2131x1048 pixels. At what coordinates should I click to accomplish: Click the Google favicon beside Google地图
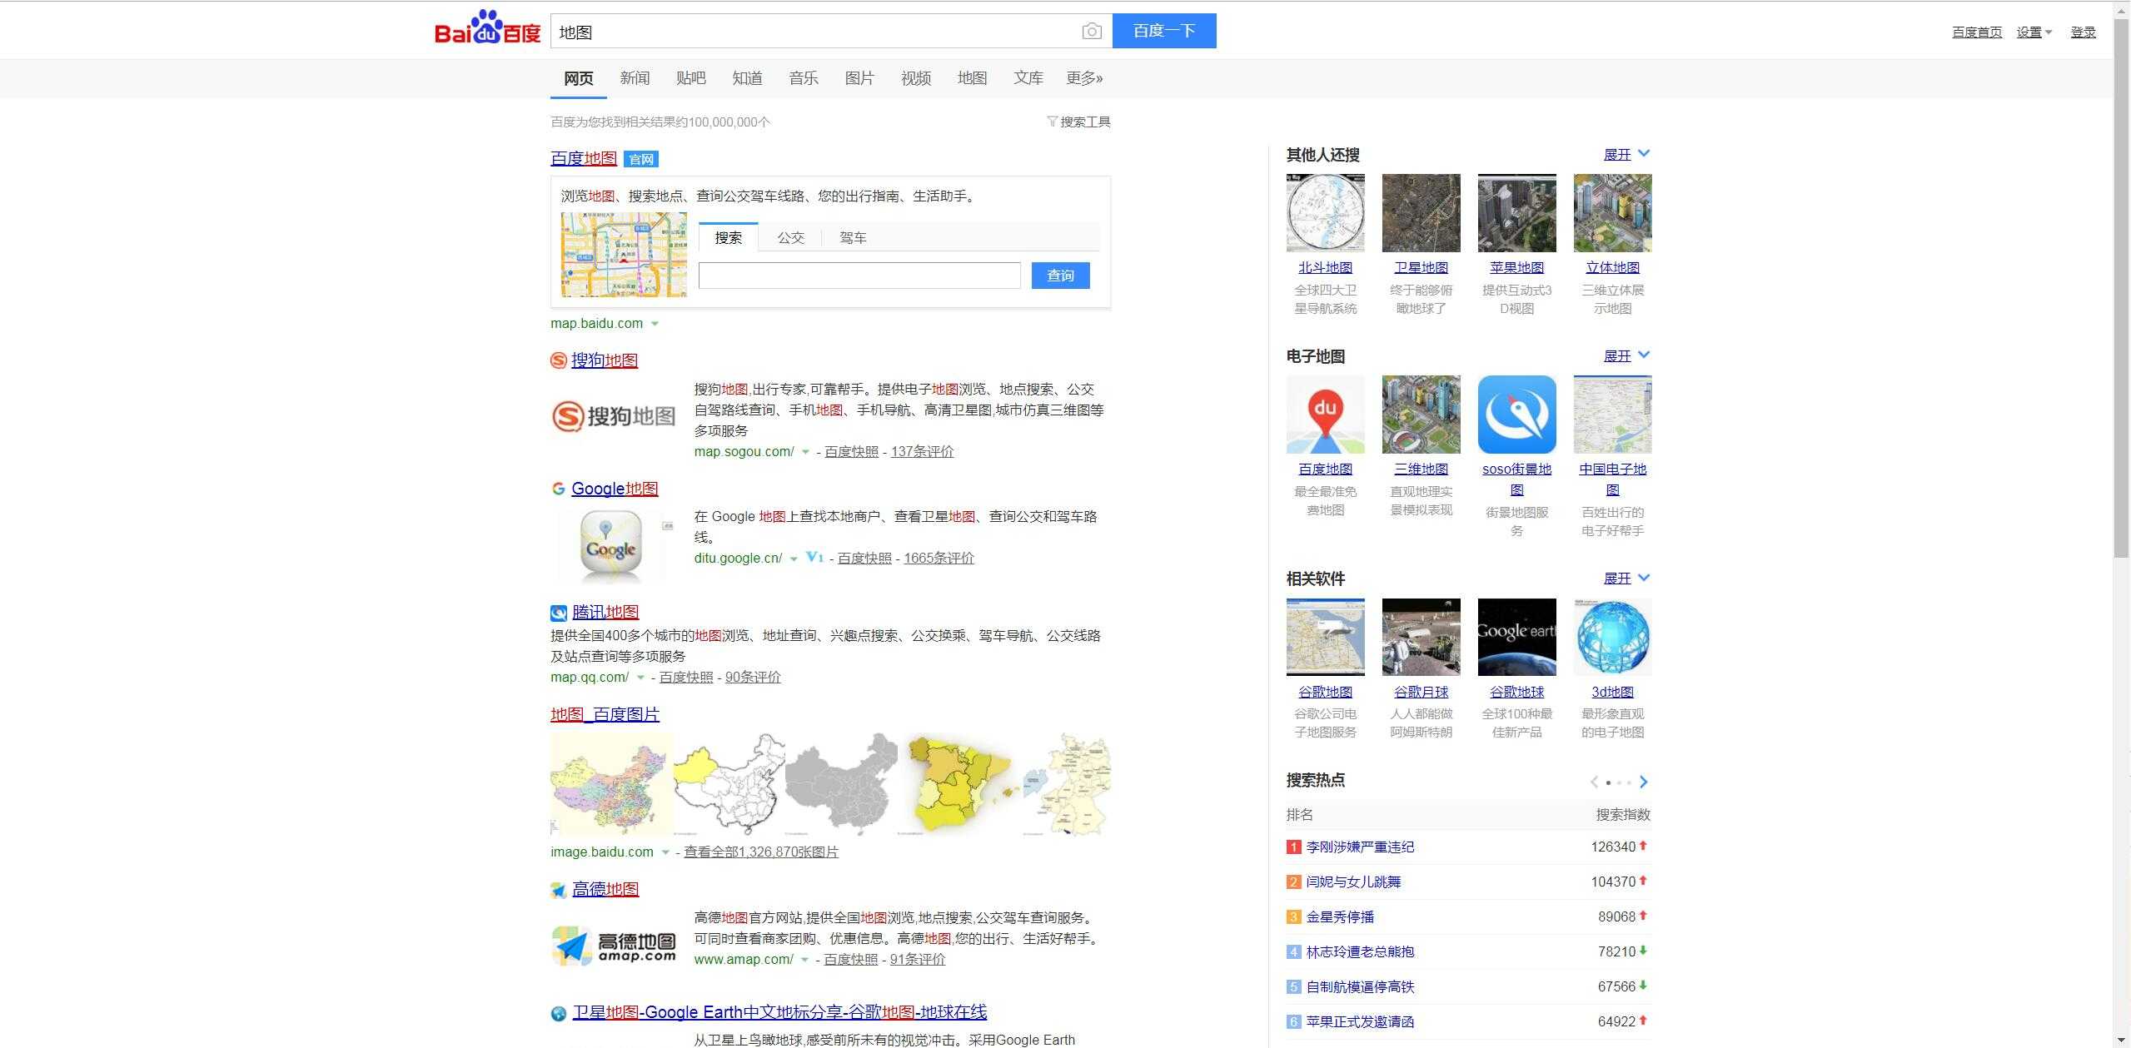coord(558,489)
